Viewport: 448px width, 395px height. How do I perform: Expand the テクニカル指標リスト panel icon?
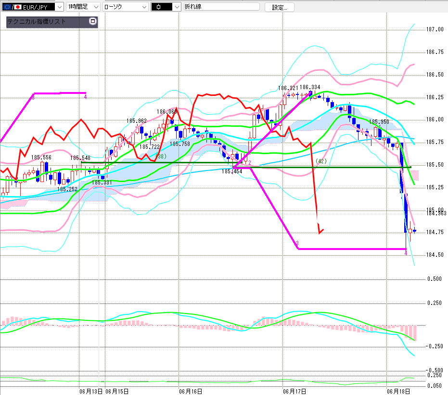tap(92, 21)
